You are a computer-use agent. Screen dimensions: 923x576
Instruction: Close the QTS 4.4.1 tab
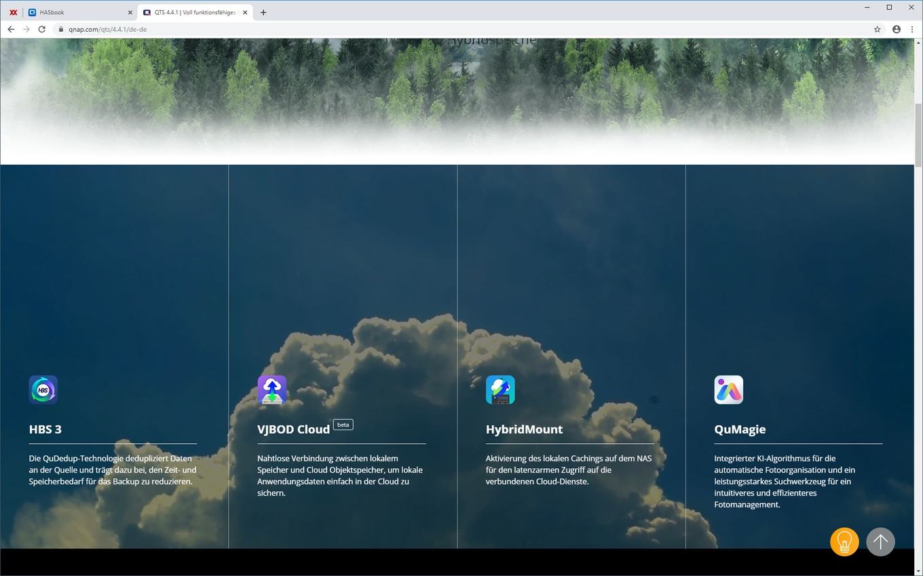point(245,12)
